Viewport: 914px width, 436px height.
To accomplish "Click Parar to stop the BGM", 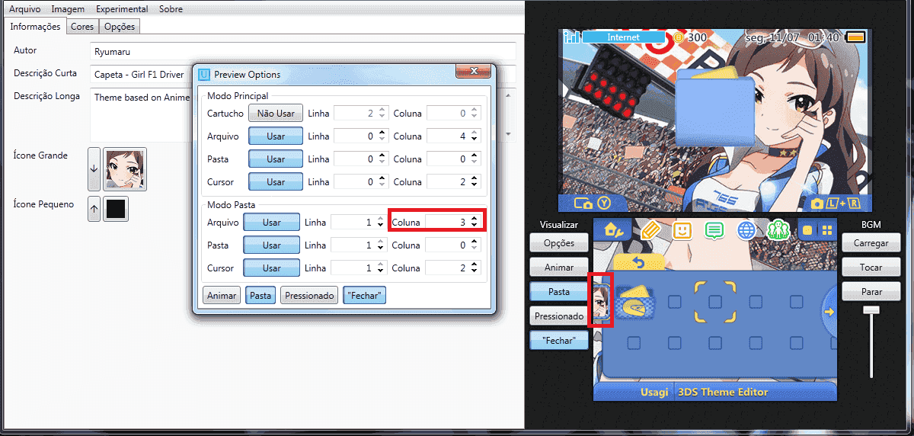I will click(x=871, y=292).
